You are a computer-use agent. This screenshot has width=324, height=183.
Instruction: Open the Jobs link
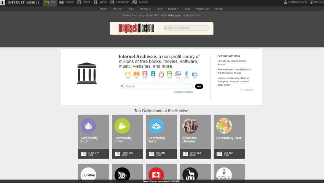click(187, 9)
